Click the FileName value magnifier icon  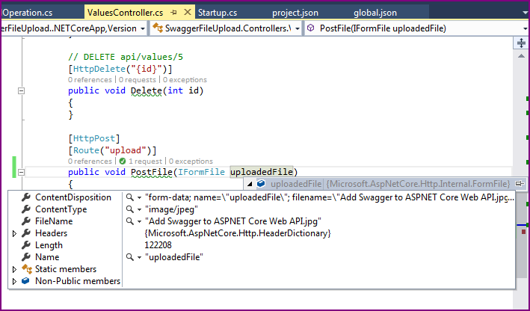(x=129, y=221)
